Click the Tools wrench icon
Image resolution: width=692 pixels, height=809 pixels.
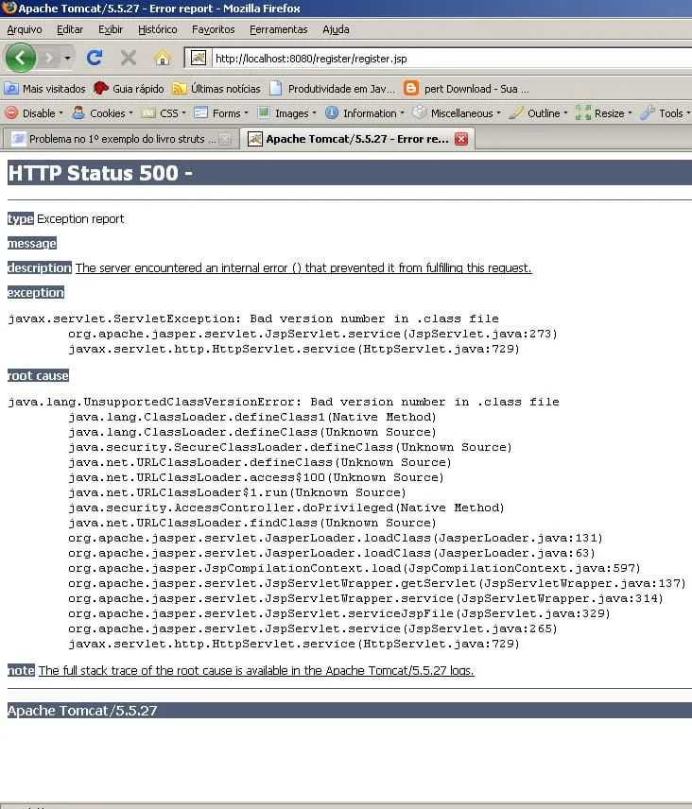pos(648,112)
